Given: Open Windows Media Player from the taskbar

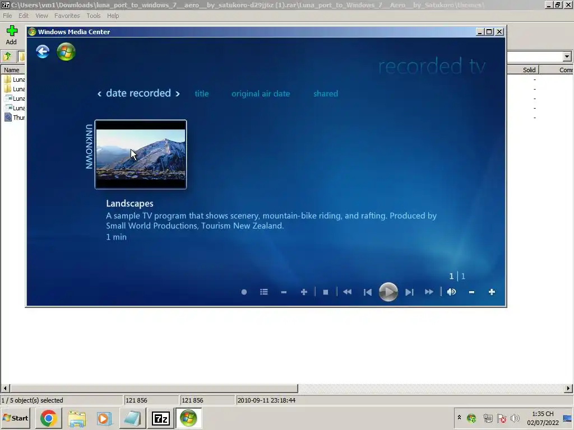Looking at the screenshot, I should point(104,418).
